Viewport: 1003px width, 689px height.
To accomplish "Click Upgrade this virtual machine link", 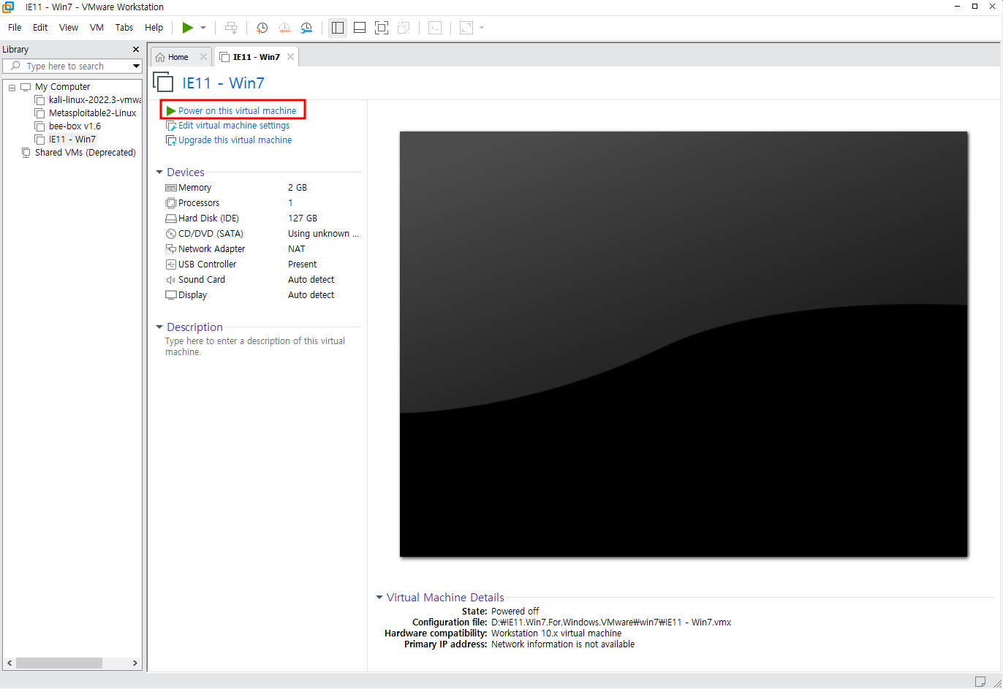I will pos(235,140).
